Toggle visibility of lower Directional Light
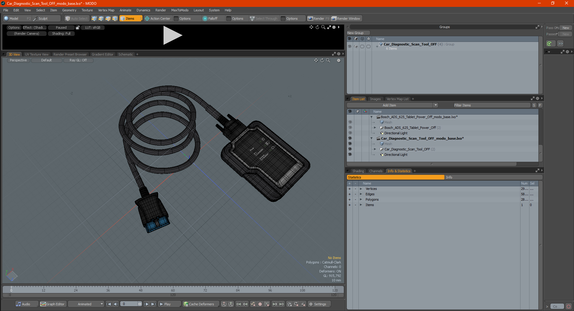 click(350, 155)
